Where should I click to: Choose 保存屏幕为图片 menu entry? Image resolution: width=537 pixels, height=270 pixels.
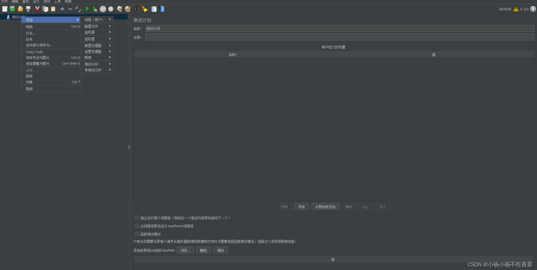51,64
